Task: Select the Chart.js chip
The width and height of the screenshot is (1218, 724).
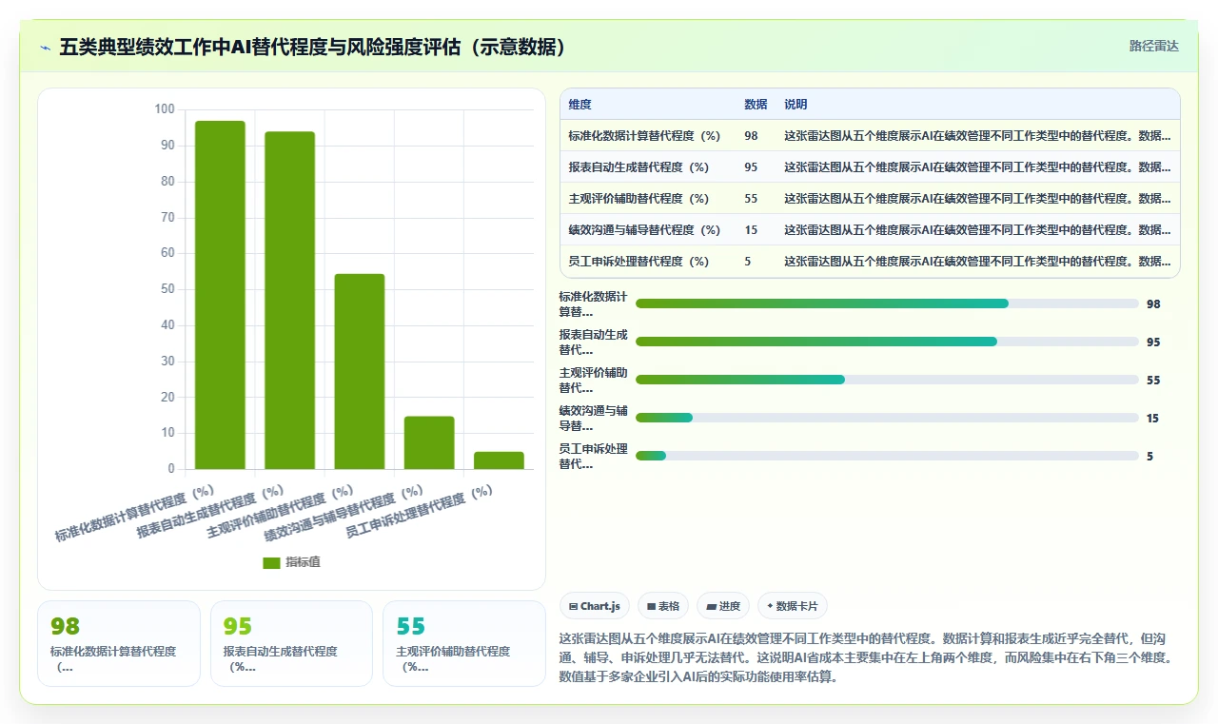Action: click(595, 606)
